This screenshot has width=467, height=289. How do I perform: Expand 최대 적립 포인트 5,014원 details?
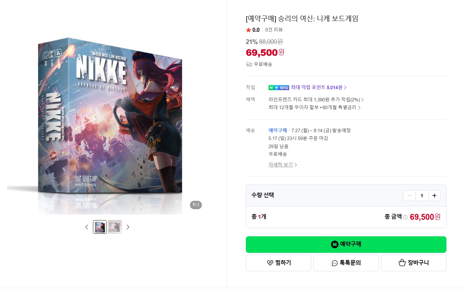[318, 88]
